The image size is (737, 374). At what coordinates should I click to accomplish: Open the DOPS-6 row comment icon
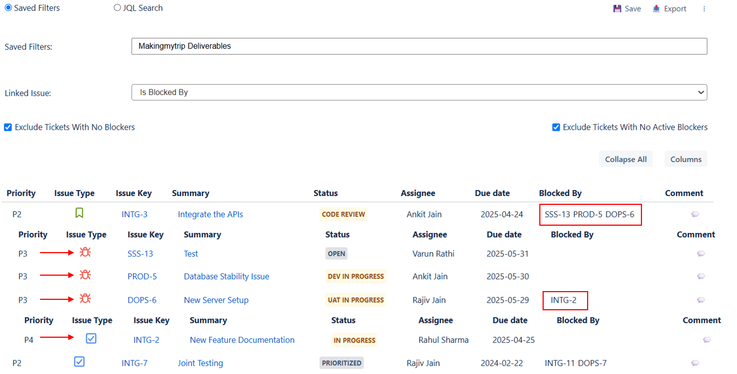point(701,300)
